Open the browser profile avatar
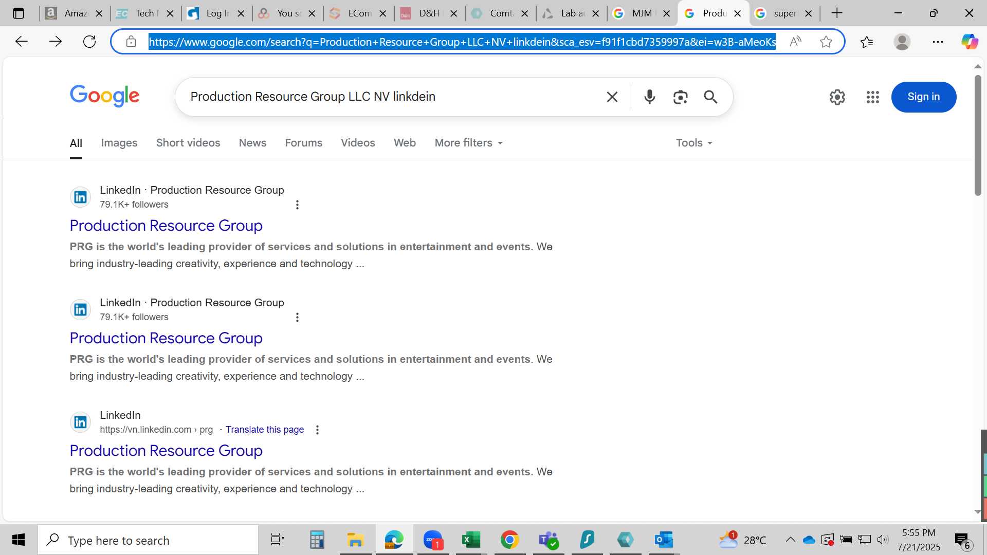Screen dimensions: 987x555 click(902, 42)
